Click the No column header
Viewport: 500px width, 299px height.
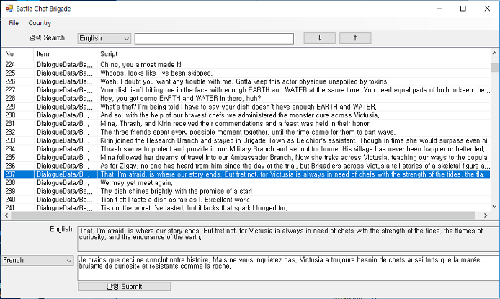pyautogui.click(x=18, y=54)
